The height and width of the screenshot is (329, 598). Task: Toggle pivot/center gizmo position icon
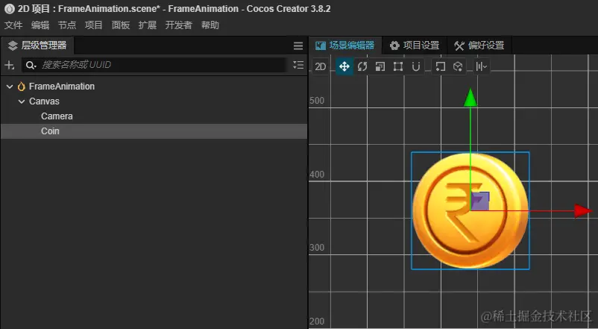[441, 67]
